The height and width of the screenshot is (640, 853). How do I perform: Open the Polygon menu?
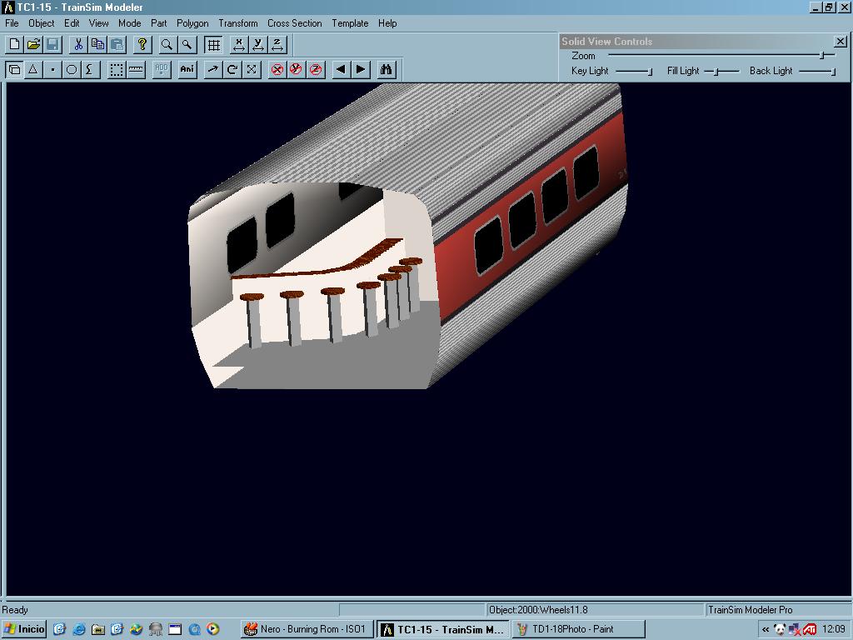[192, 23]
